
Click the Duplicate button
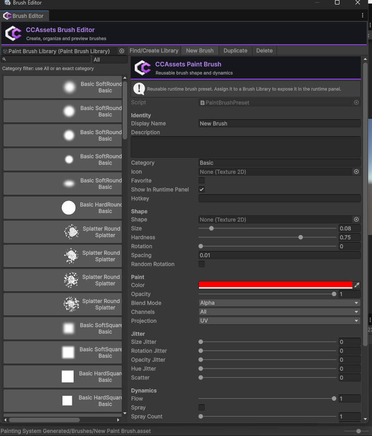[236, 50]
